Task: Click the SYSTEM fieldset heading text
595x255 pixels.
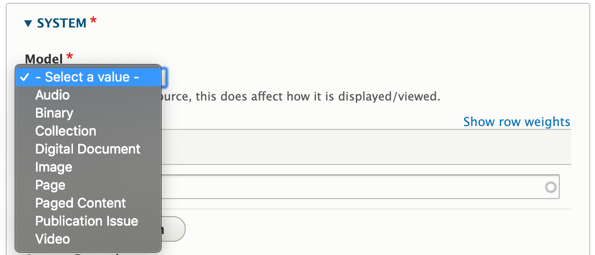Action: [x=62, y=23]
